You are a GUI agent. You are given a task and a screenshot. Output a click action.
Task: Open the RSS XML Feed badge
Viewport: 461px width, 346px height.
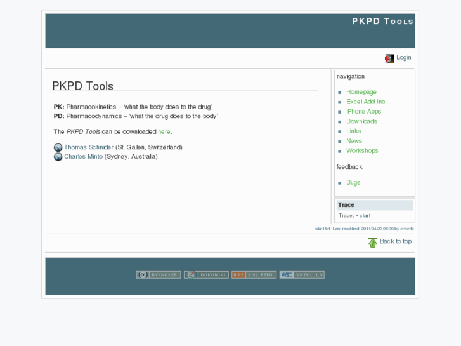coord(254,275)
